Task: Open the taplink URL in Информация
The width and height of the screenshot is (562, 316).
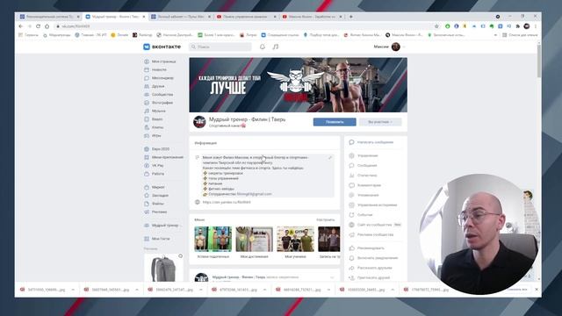Action: pos(227,202)
